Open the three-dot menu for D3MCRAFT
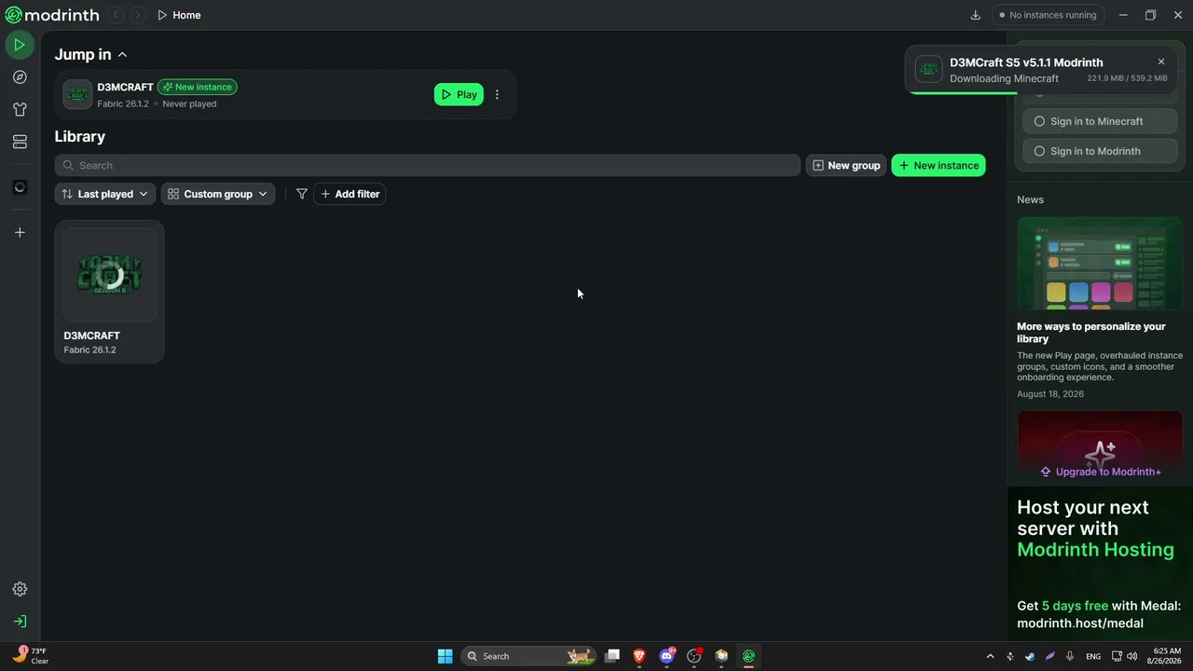1193x671 pixels. [497, 94]
